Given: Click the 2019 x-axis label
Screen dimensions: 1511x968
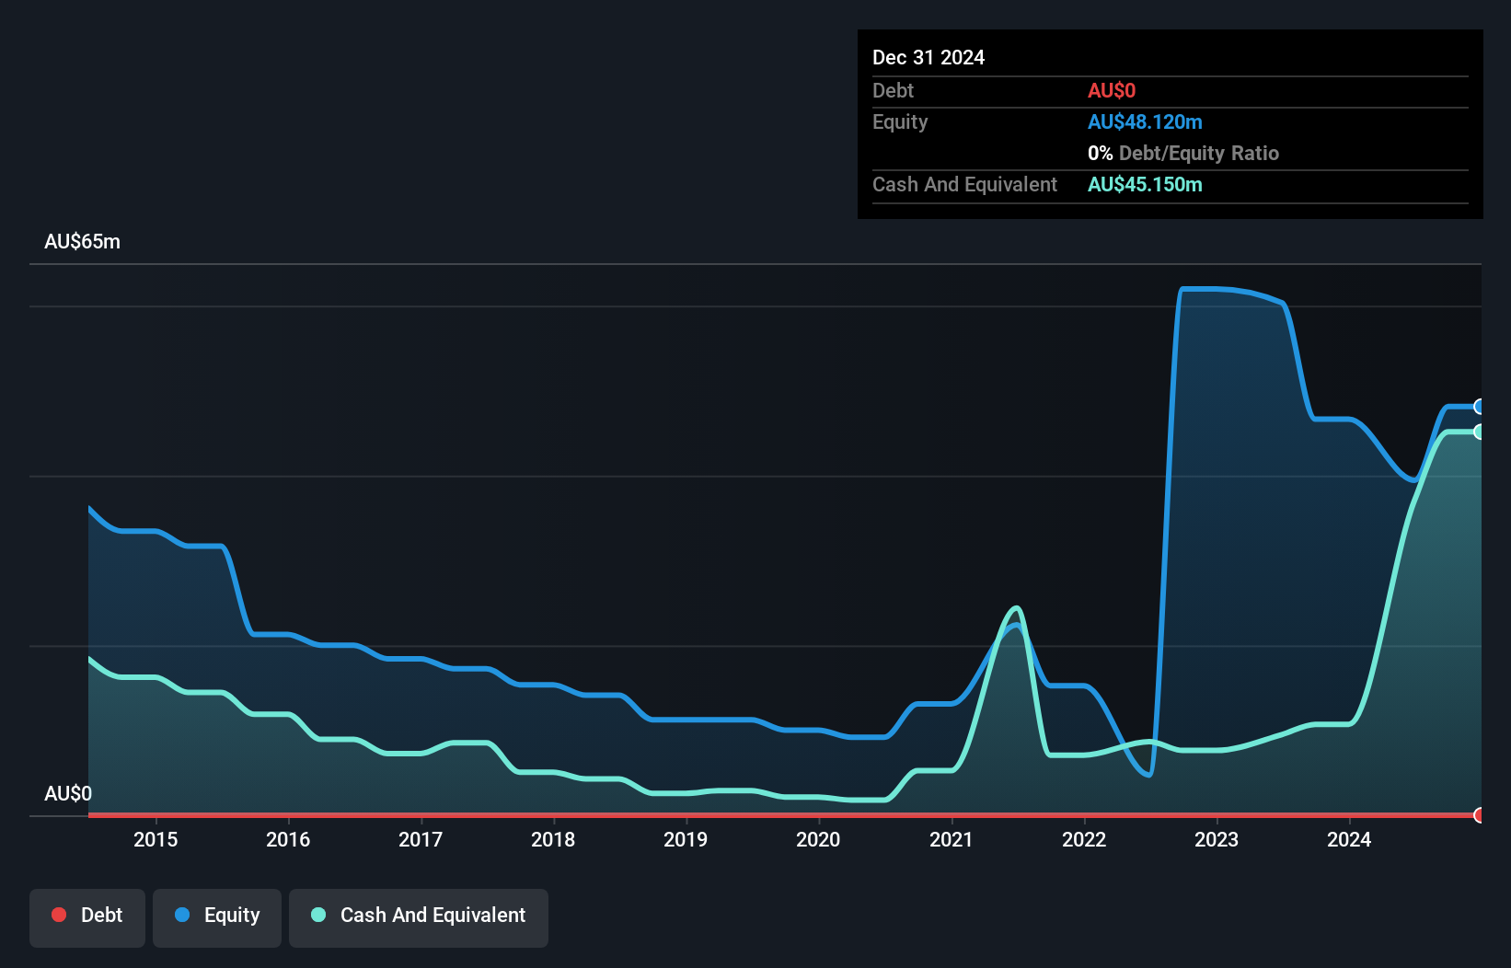Looking at the screenshot, I should pos(686,839).
